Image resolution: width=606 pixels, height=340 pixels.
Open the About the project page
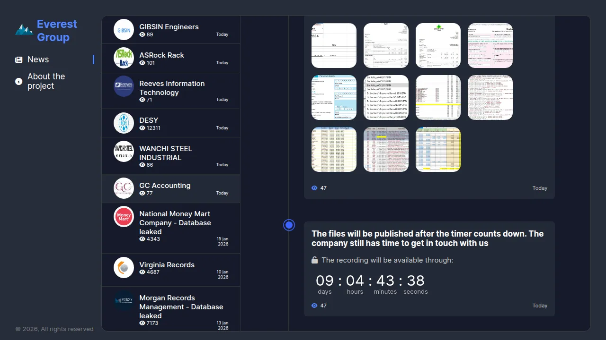(x=46, y=81)
